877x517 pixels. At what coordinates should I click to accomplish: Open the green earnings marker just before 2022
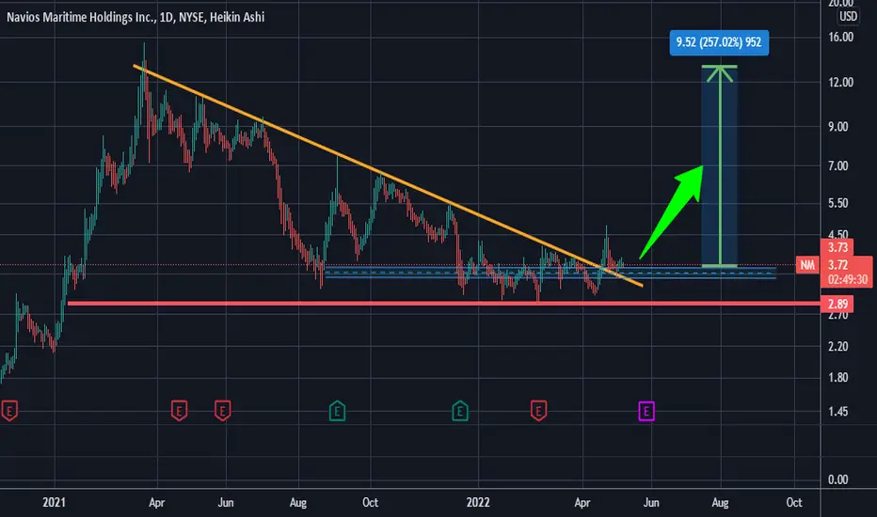click(460, 412)
